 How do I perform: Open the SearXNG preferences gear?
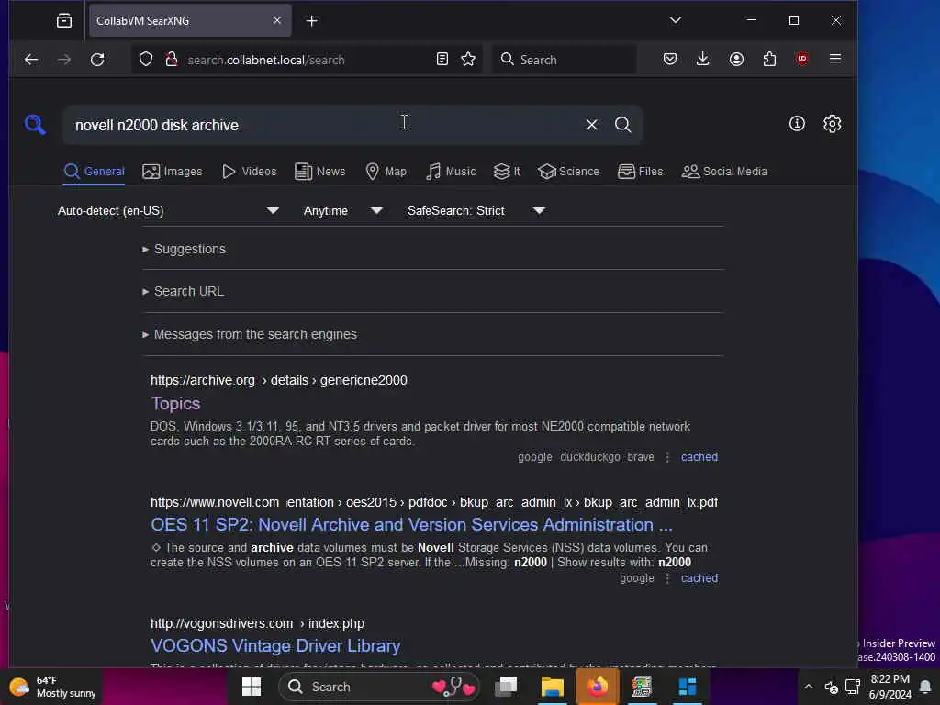[832, 124]
